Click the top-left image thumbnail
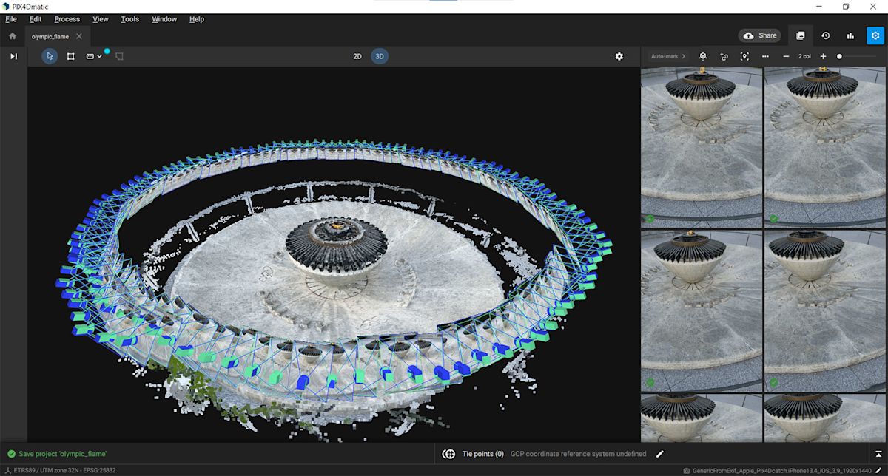The image size is (888, 476). pos(701,144)
